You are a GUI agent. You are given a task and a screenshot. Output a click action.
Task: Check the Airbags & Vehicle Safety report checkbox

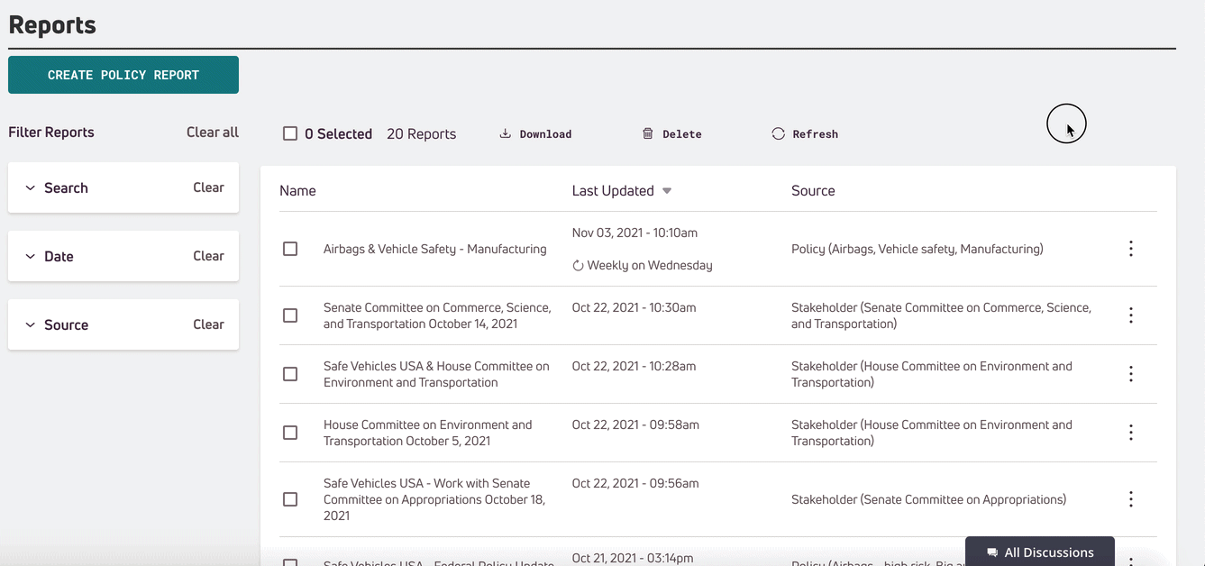point(290,249)
